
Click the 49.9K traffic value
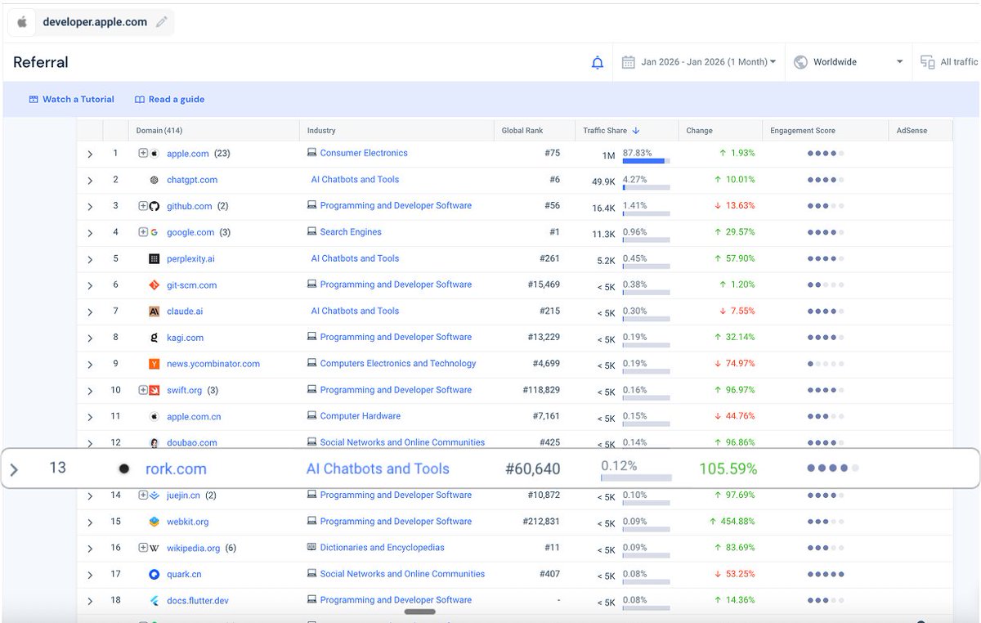[x=603, y=182]
